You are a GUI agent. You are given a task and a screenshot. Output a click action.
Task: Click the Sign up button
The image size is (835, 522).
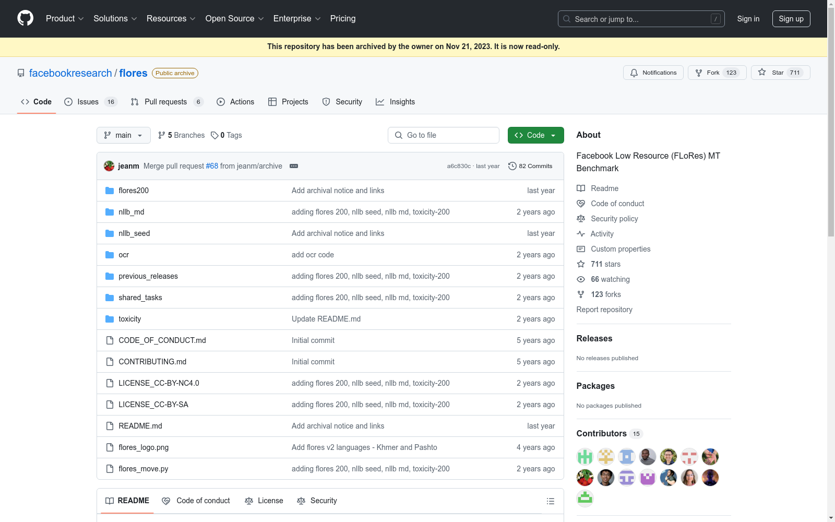pyautogui.click(x=791, y=19)
